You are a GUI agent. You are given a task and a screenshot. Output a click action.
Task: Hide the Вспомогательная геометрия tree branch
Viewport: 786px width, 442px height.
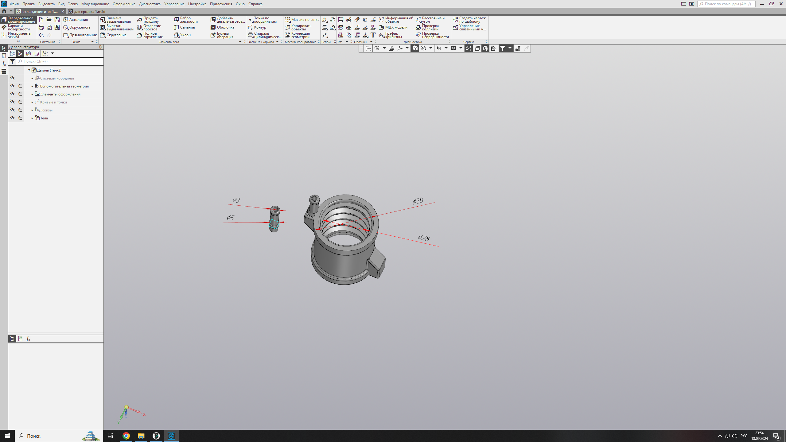(12, 86)
